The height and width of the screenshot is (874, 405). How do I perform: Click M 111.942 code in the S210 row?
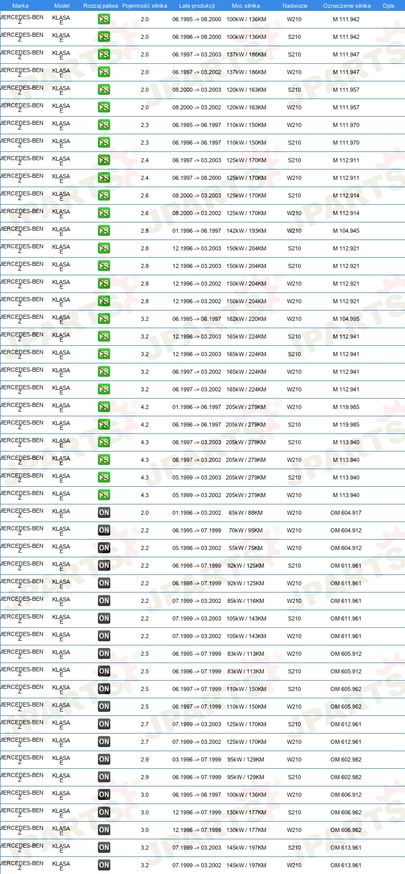pos(346,37)
